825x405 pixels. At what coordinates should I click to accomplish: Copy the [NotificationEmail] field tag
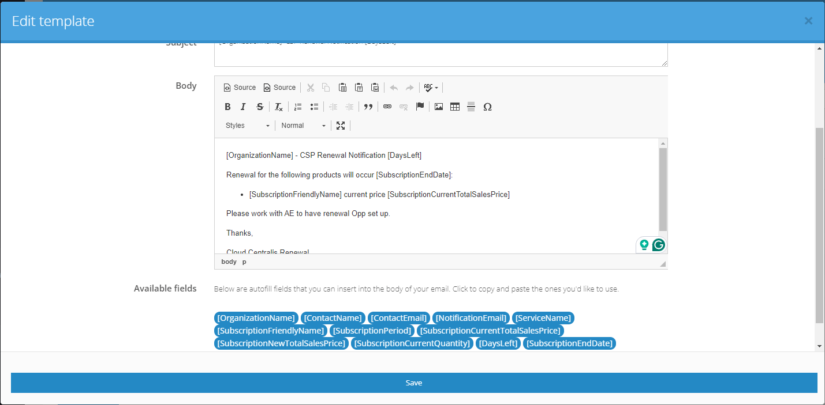pos(471,318)
